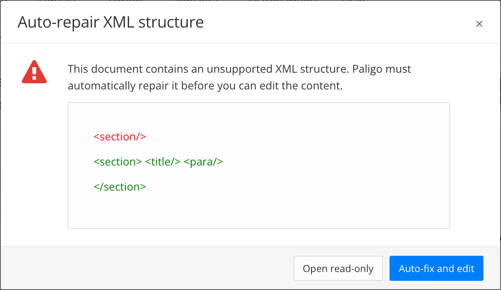501x290 pixels.
Task: Dismiss the dialog using the X control
Action: click(479, 24)
